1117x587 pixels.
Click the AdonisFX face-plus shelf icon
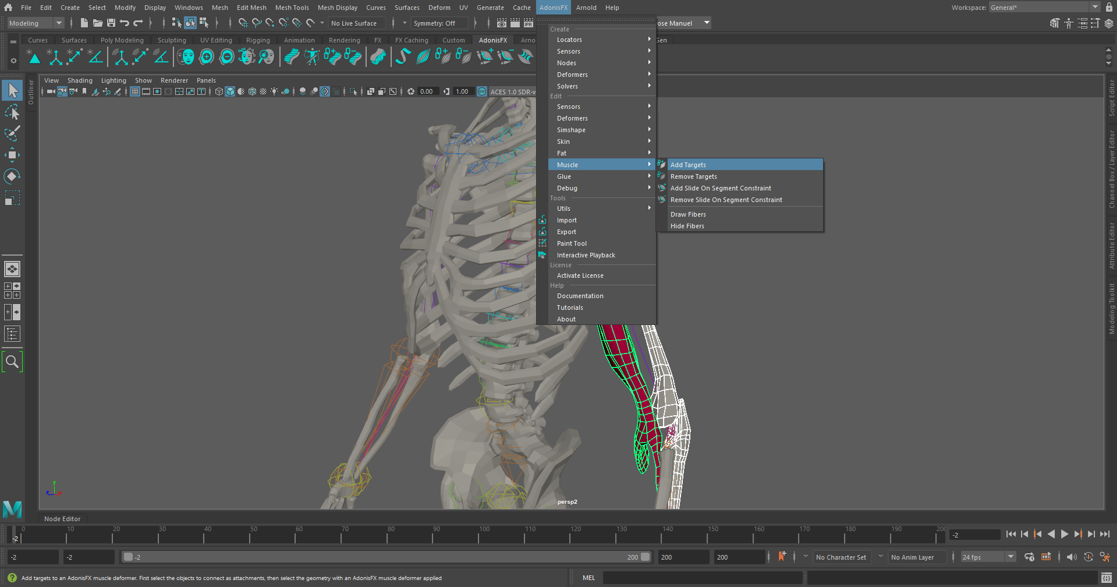point(207,56)
